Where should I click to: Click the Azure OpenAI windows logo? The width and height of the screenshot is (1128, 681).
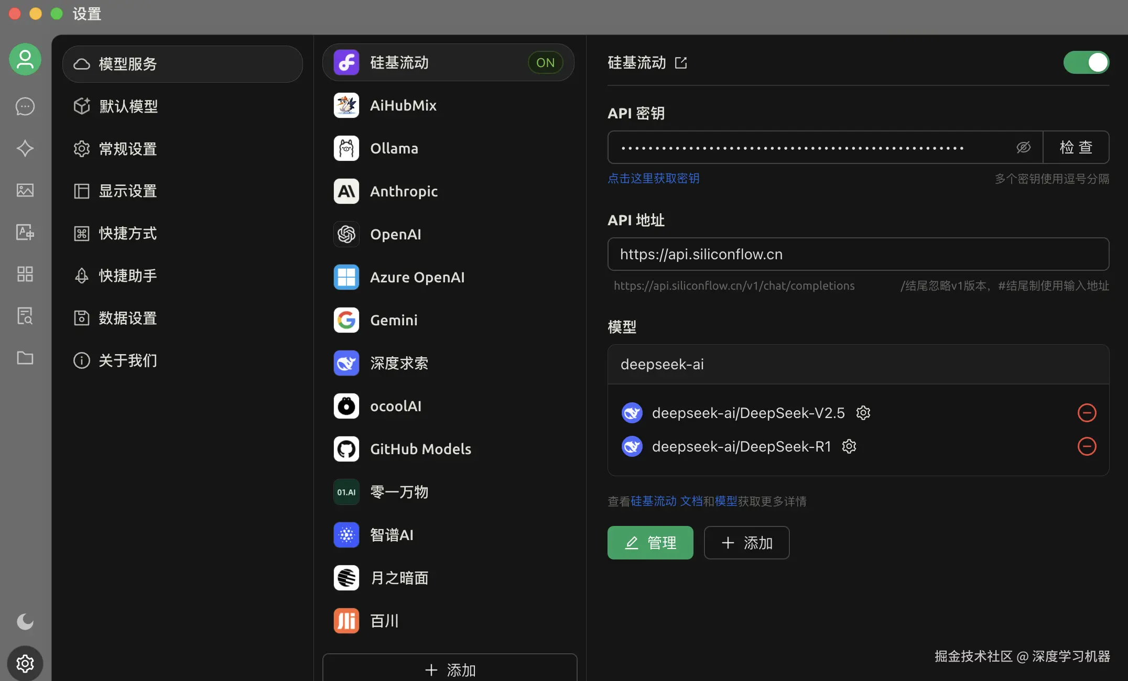point(346,277)
